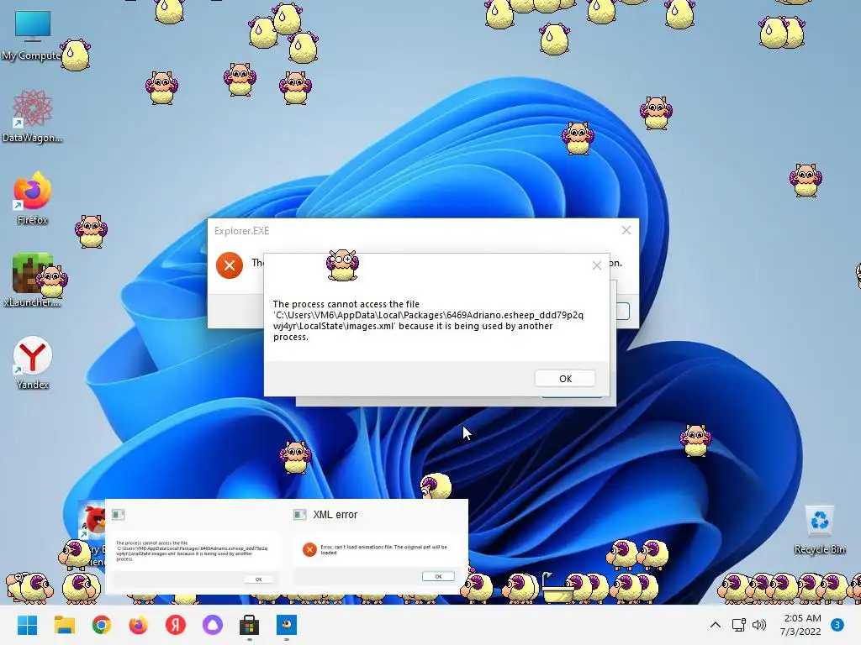861x645 pixels.
Task: Close the Explorer.EXE error window
Action: [626, 230]
